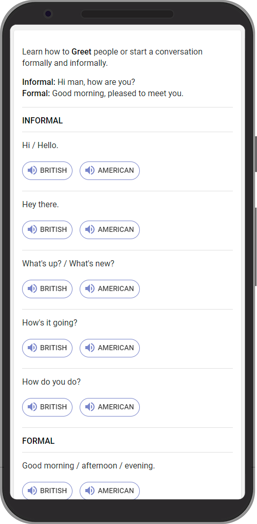Viewport: 257px width, 524px height.
Task: Tap British button for "Good morning / afternoon / evening."
Action: [x=47, y=491]
